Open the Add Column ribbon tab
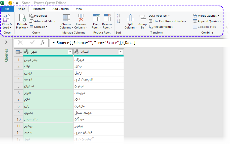 [x=60, y=9]
